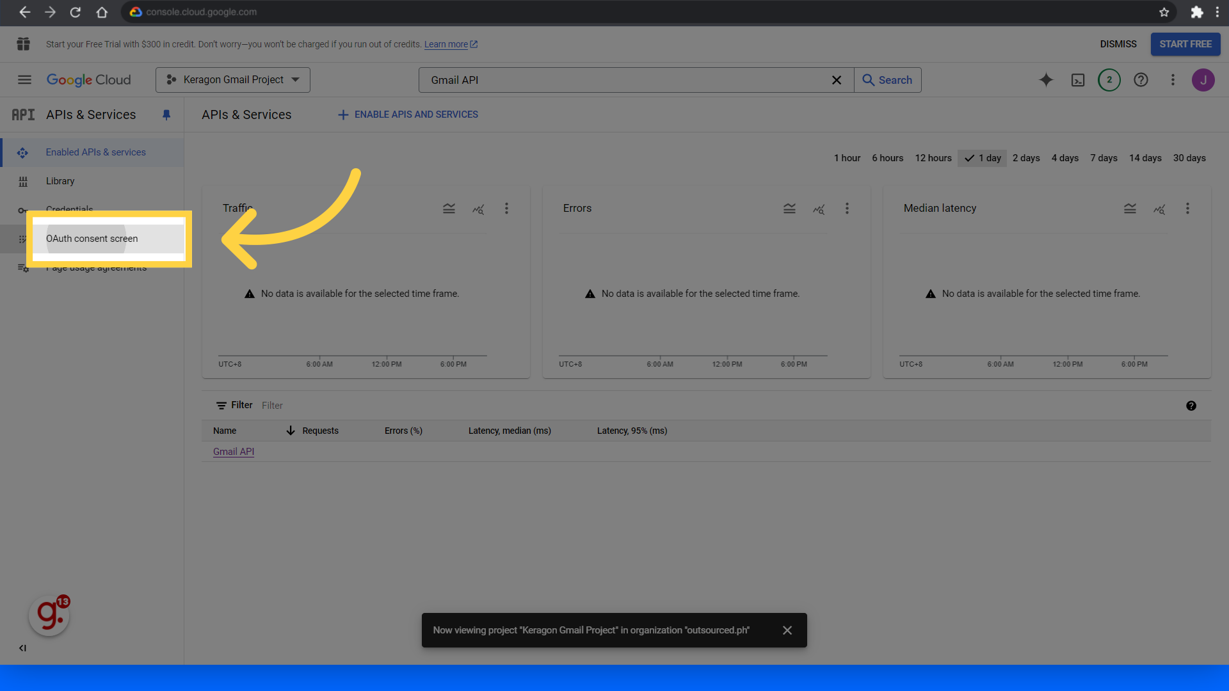The width and height of the screenshot is (1229, 691).
Task: Dismiss the free trial banner
Action: (1118, 44)
